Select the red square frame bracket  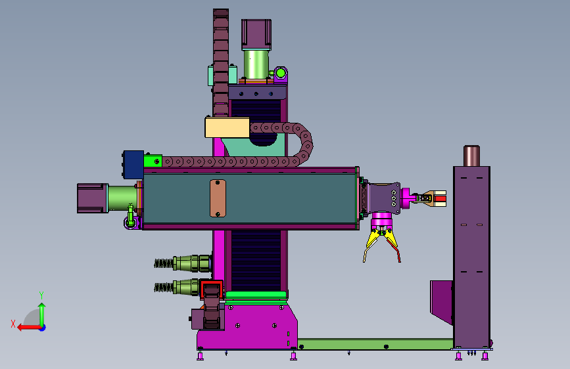(x=212, y=290)
